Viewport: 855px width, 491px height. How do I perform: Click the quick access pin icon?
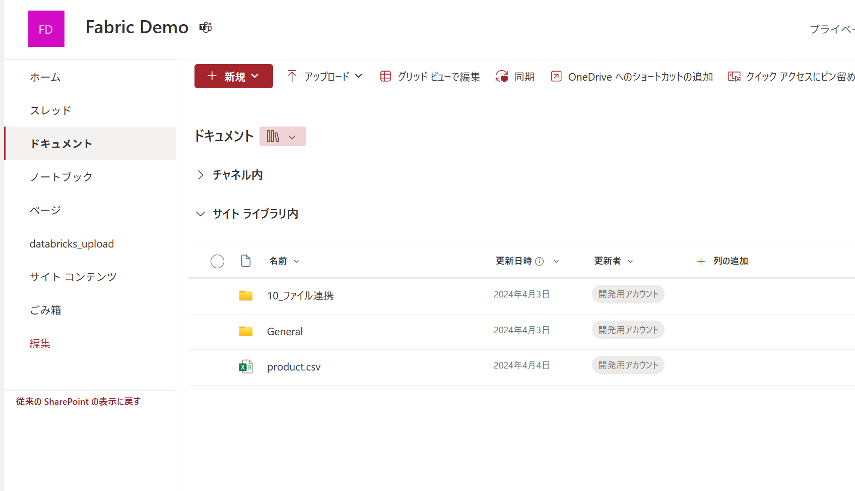734,76
